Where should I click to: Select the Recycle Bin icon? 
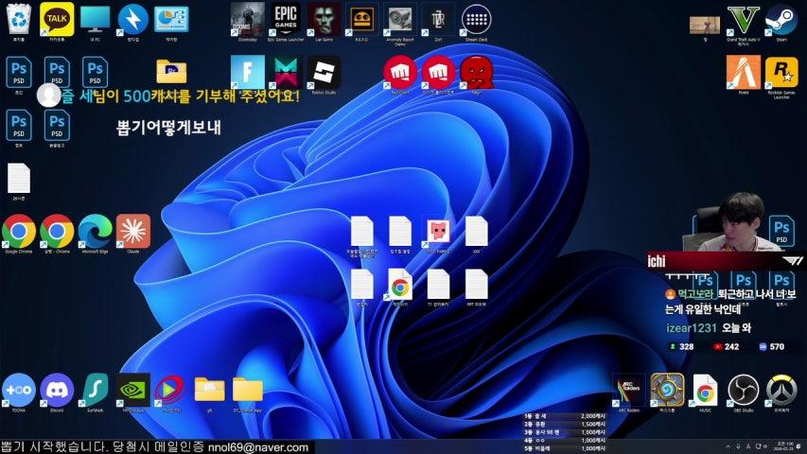tap(18, 18)
